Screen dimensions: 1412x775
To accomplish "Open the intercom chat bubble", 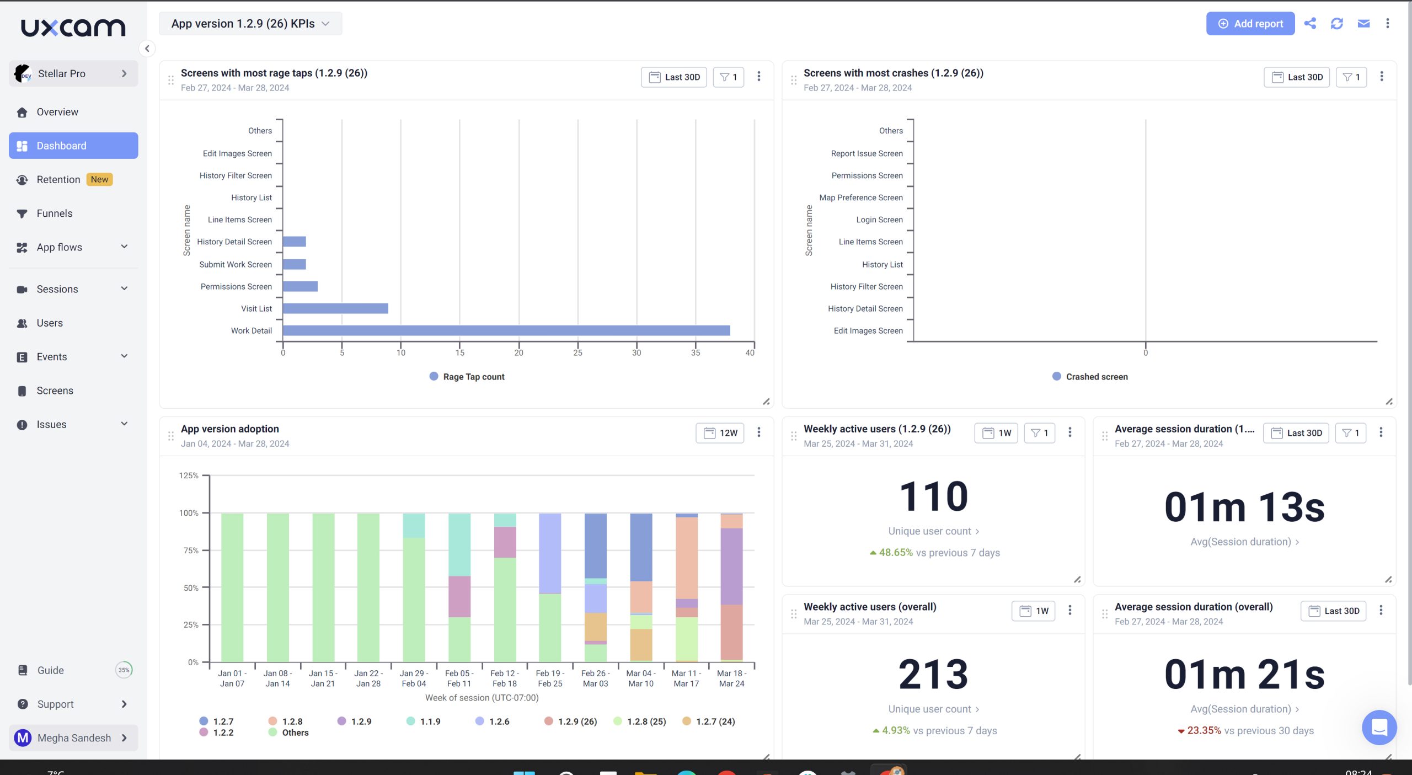I will click(x=1378, y=727).
